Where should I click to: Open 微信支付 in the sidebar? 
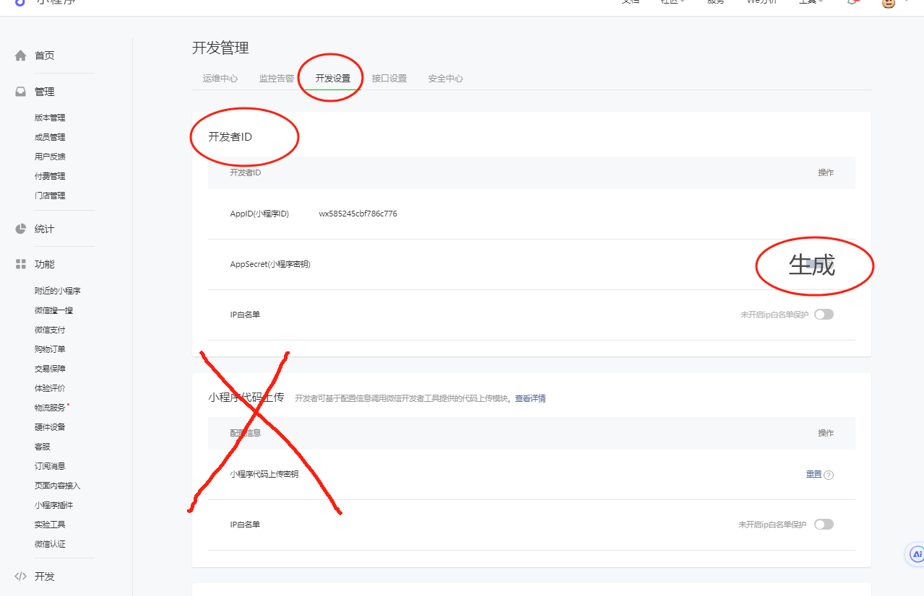point(49,330)
